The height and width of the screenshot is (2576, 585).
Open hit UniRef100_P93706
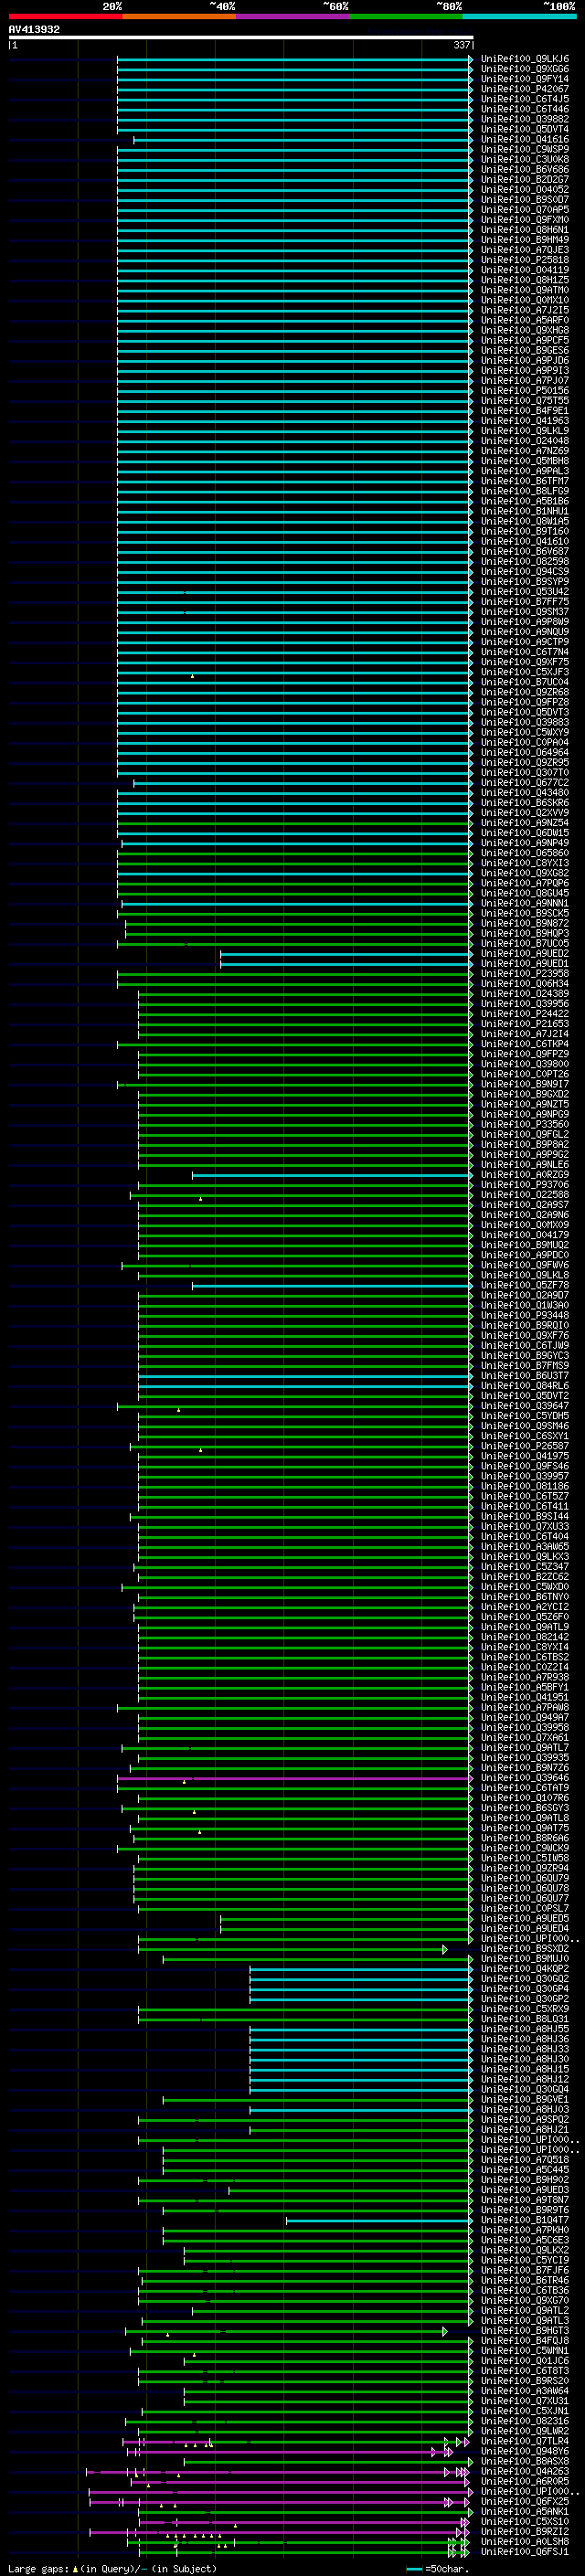(x=525, y=1185)
